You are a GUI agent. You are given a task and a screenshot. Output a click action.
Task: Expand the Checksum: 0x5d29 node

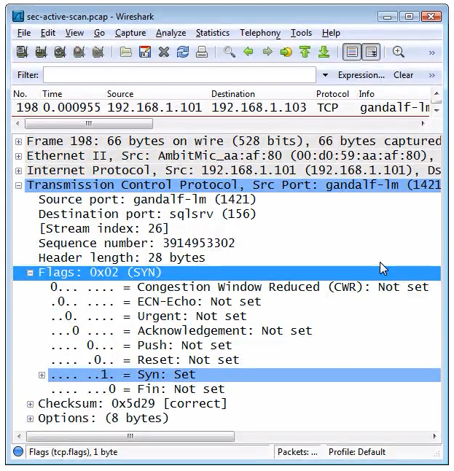30,404
